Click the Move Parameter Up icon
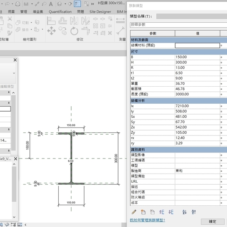 (162, 212)
